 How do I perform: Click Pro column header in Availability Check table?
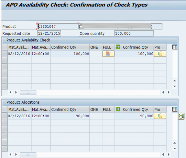160,47
